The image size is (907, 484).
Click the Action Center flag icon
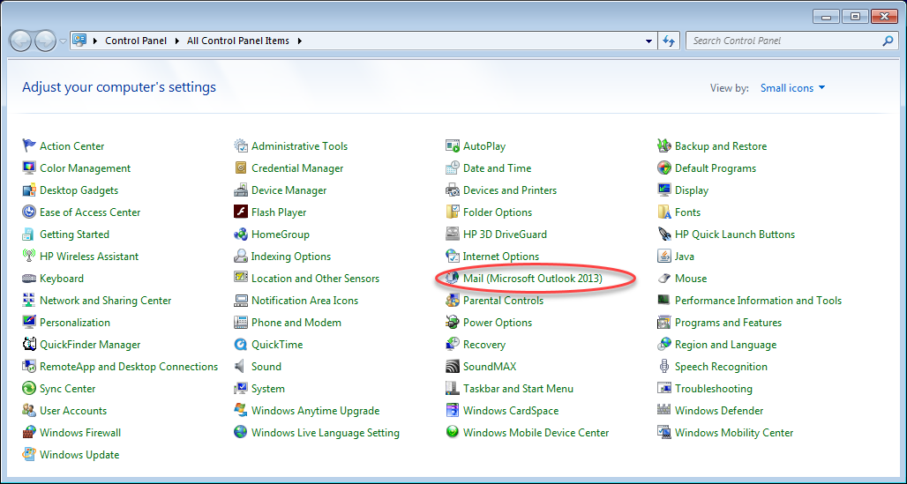[29, 146]
